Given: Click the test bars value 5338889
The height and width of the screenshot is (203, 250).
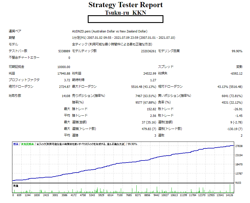Looking at the screenshot, I should 64,51.
